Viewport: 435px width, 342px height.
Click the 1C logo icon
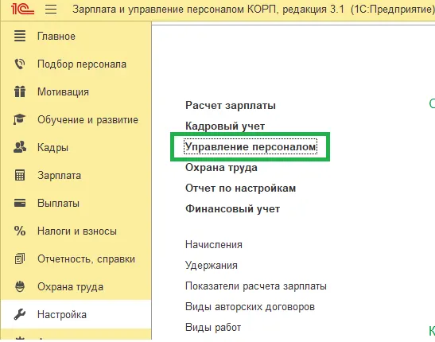coord(22,10)
